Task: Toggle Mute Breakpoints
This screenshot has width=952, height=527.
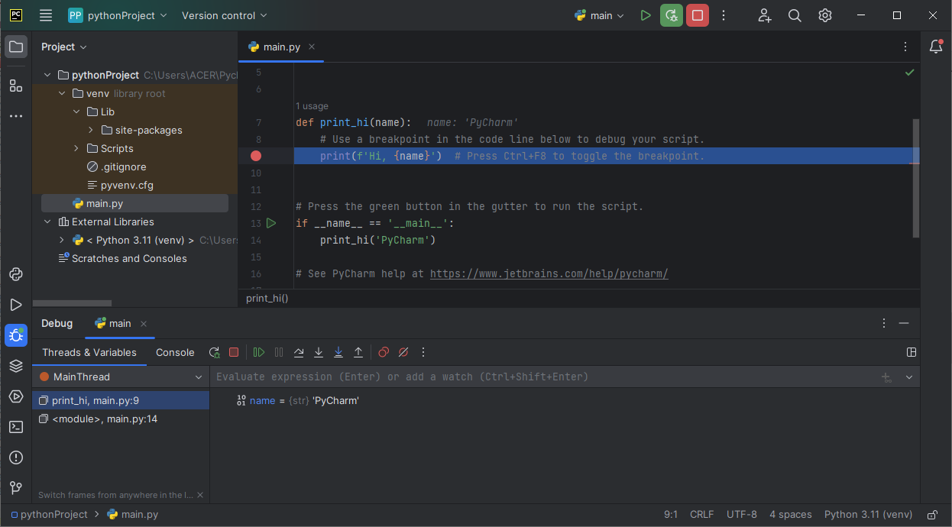Action: pyautogui.click(x=403, y=352)
